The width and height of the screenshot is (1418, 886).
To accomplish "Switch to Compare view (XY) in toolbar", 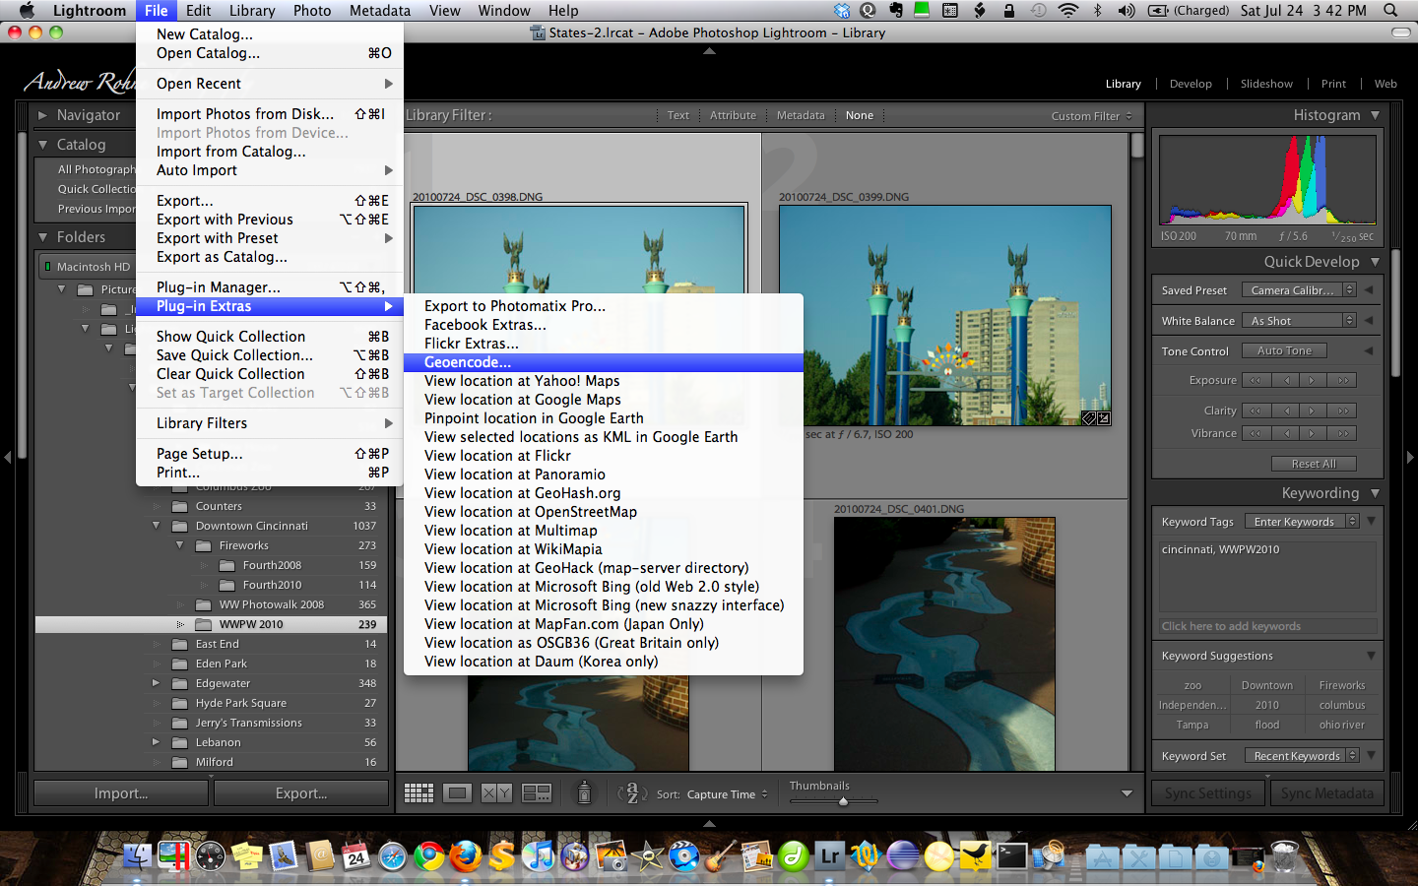I will tap(496, 793).
